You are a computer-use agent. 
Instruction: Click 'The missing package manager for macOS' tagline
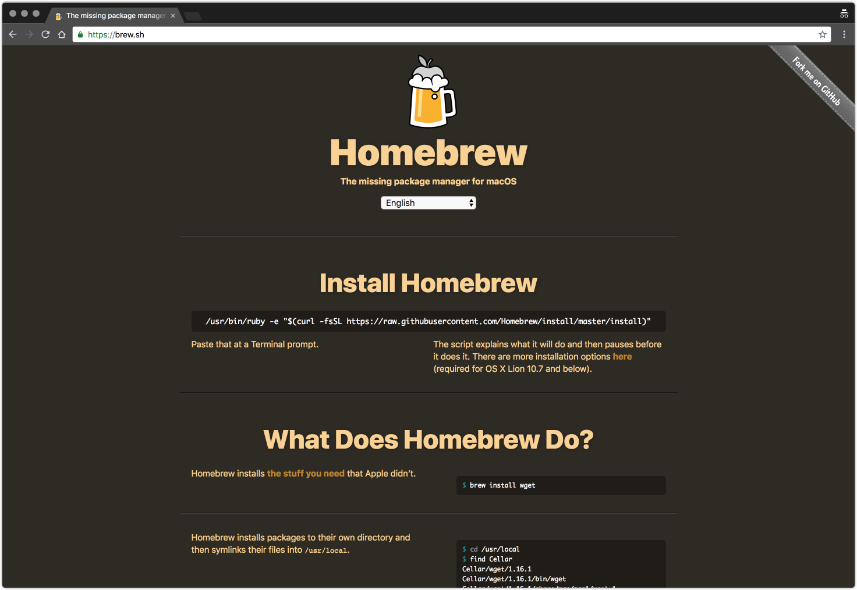point(428,182)
